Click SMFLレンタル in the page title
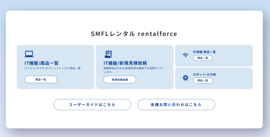The width and height of the screenshot is (270, 137). (113, 34)
